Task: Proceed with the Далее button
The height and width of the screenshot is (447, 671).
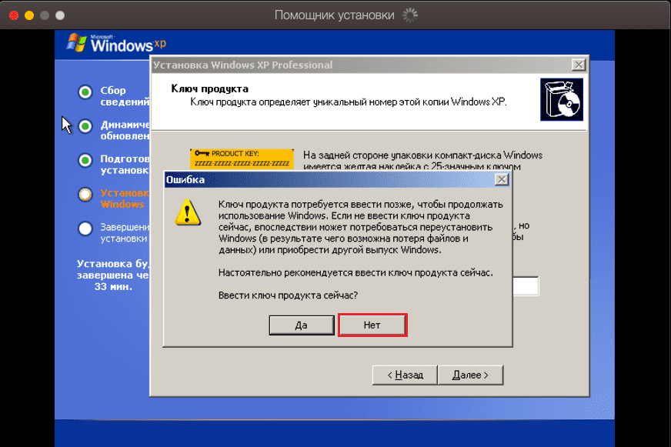Action: (x=470, y=375)
